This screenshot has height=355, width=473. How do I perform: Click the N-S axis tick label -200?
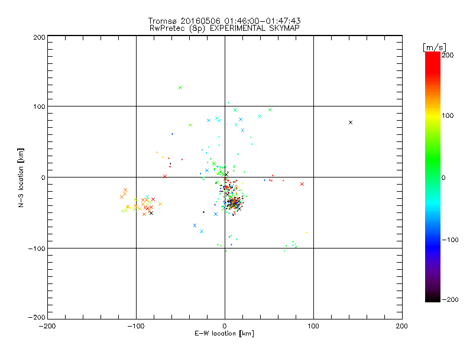(37, 317)
